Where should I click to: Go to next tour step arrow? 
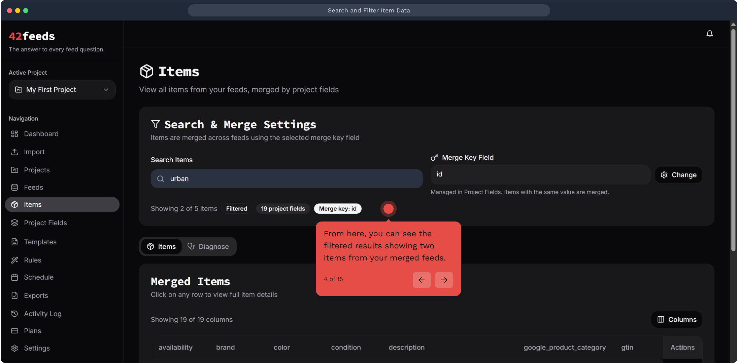[x=444, y=280]
